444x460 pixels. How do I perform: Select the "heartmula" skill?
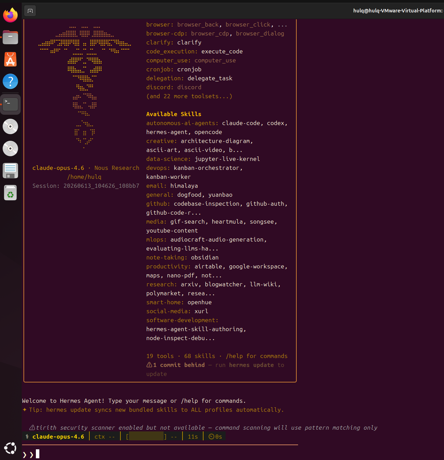[227, 222]
